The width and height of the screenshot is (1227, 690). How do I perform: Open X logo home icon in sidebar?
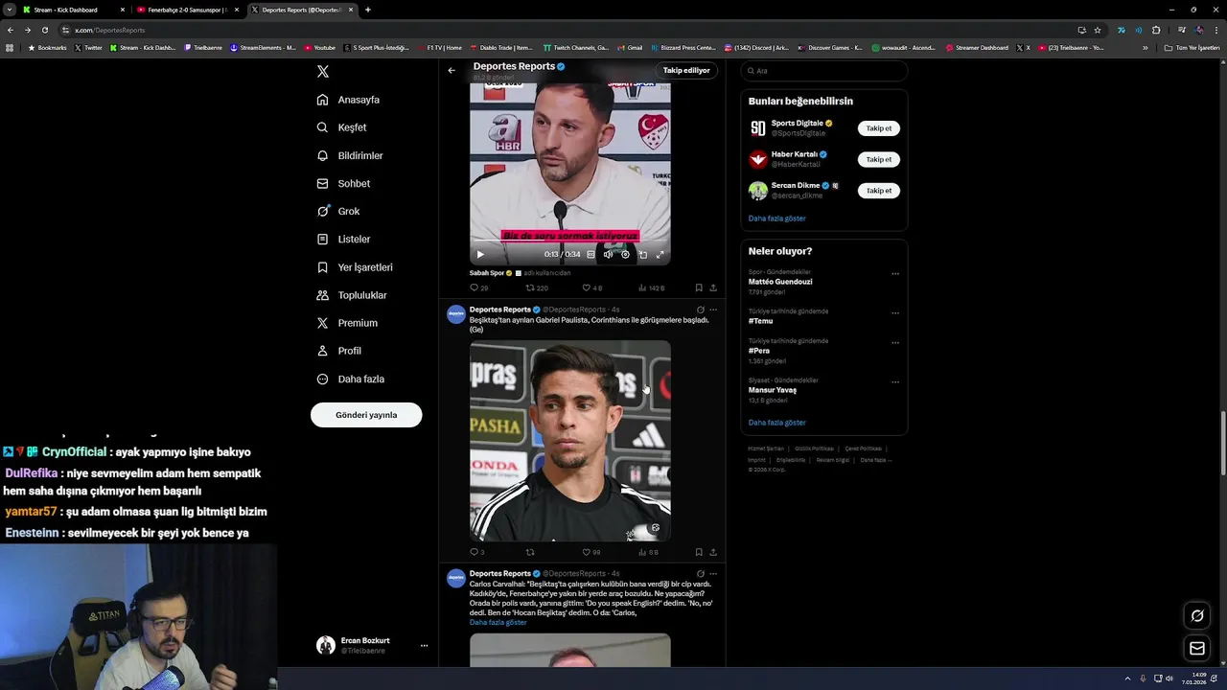coord(323,72)
